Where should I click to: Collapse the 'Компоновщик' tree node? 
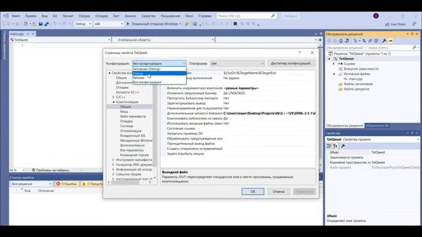pyautogui.click(x=113, y=102)
